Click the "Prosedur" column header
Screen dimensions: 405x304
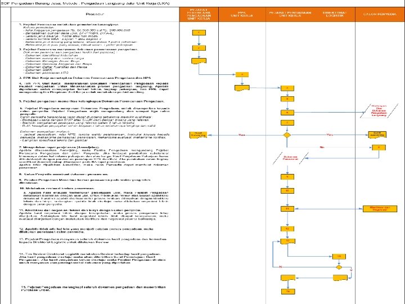click(95, 14)
